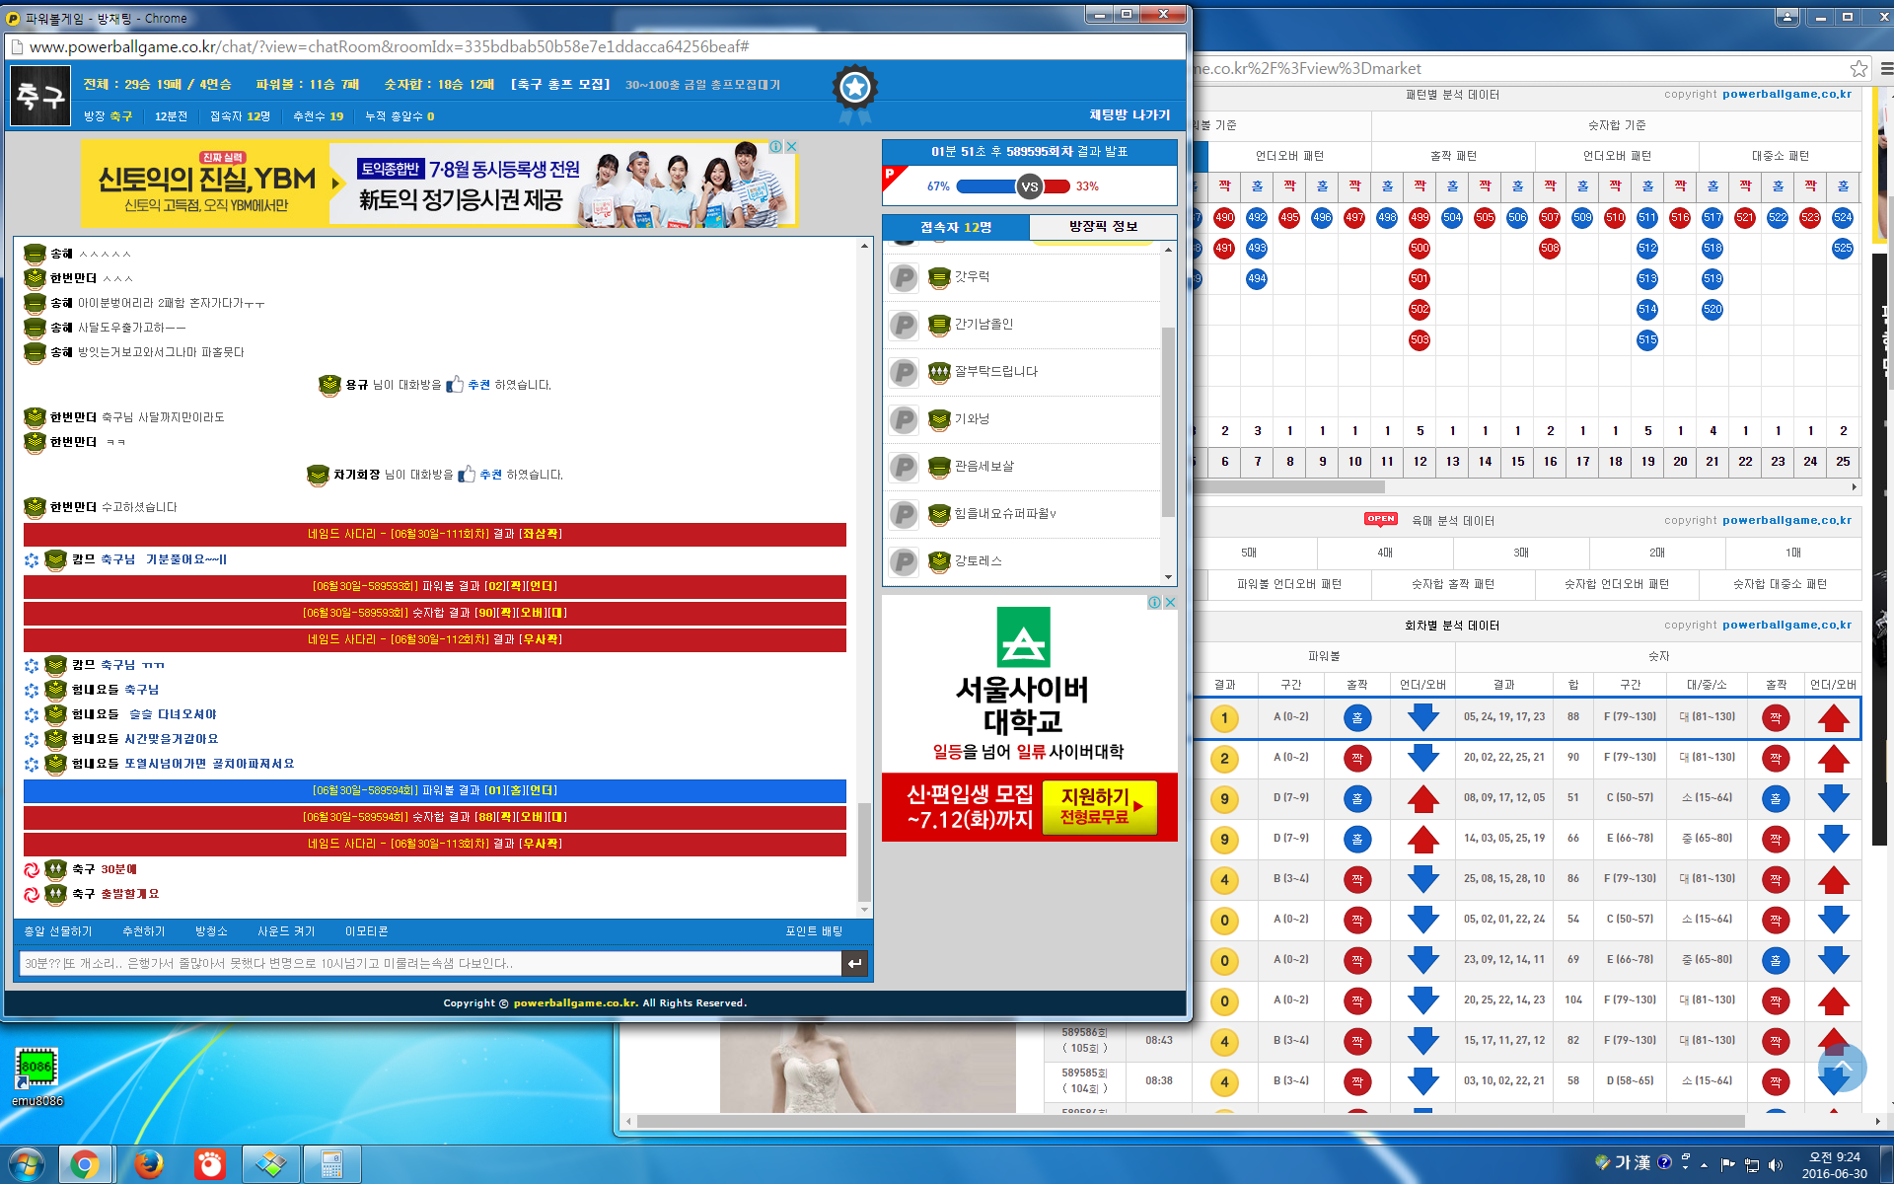Screen dimensions: 1894x1184
Task: Click the P avatar next to 강토레스
Action: pyautogui.click(x=904, y=561)
